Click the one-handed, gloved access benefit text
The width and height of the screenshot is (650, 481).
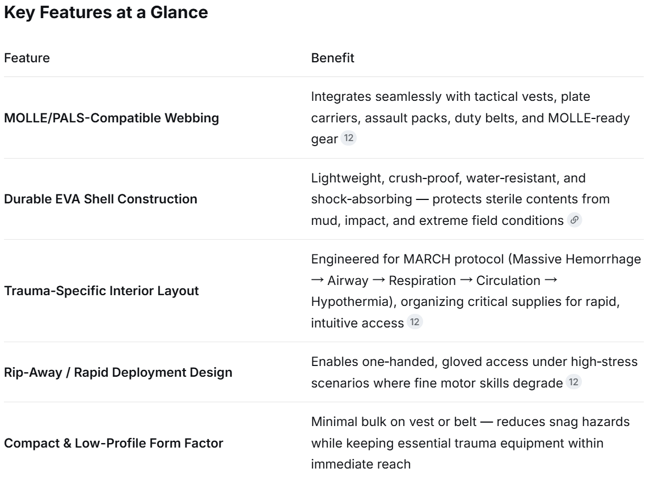(x=474, y=373)
